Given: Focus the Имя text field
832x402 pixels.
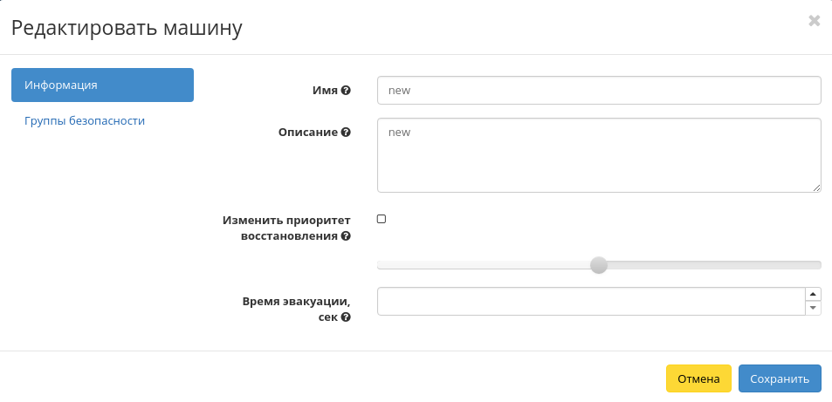Looking at the screenshot, I should pos(598,90).
